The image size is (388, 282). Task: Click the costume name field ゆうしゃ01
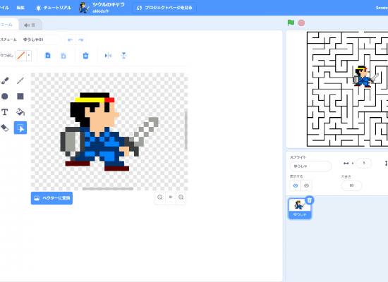(40, 39)
